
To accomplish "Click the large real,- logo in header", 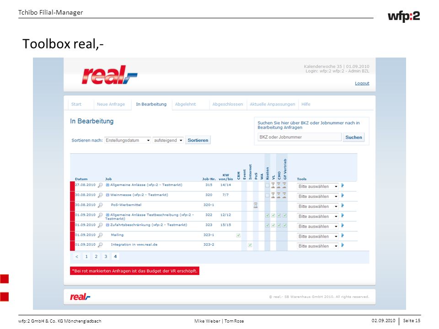I will pos(109,74).
